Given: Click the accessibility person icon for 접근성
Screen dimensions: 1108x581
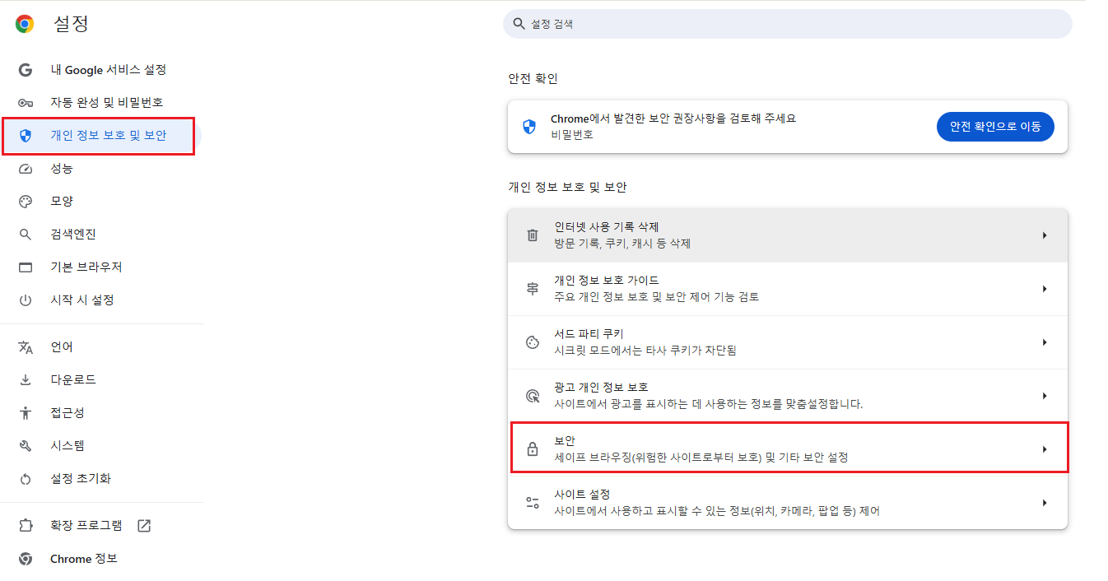Looking at the screenshot, I should [x=26, y=413].
